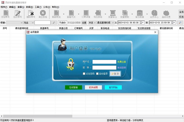Click the 软件说明 button
The width and height of the screenshot is (184, 122).
click(x=93, y=87)
